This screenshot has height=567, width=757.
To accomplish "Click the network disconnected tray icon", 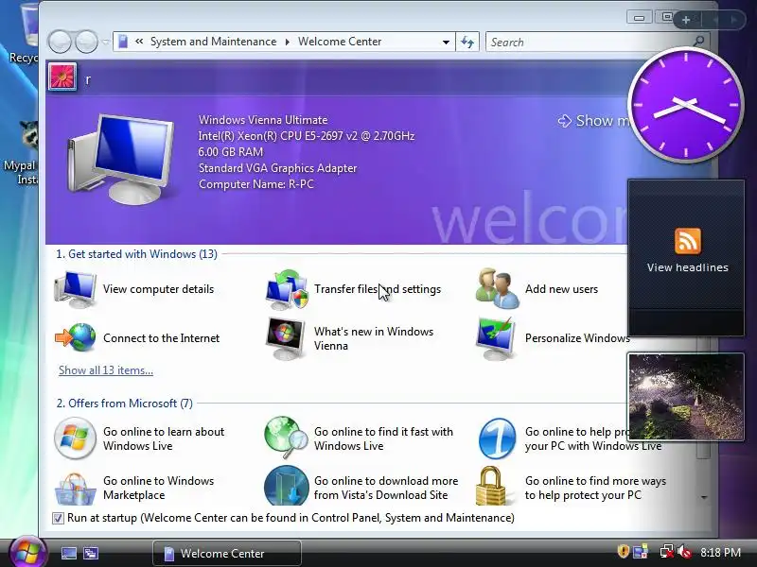I will 667,552.
